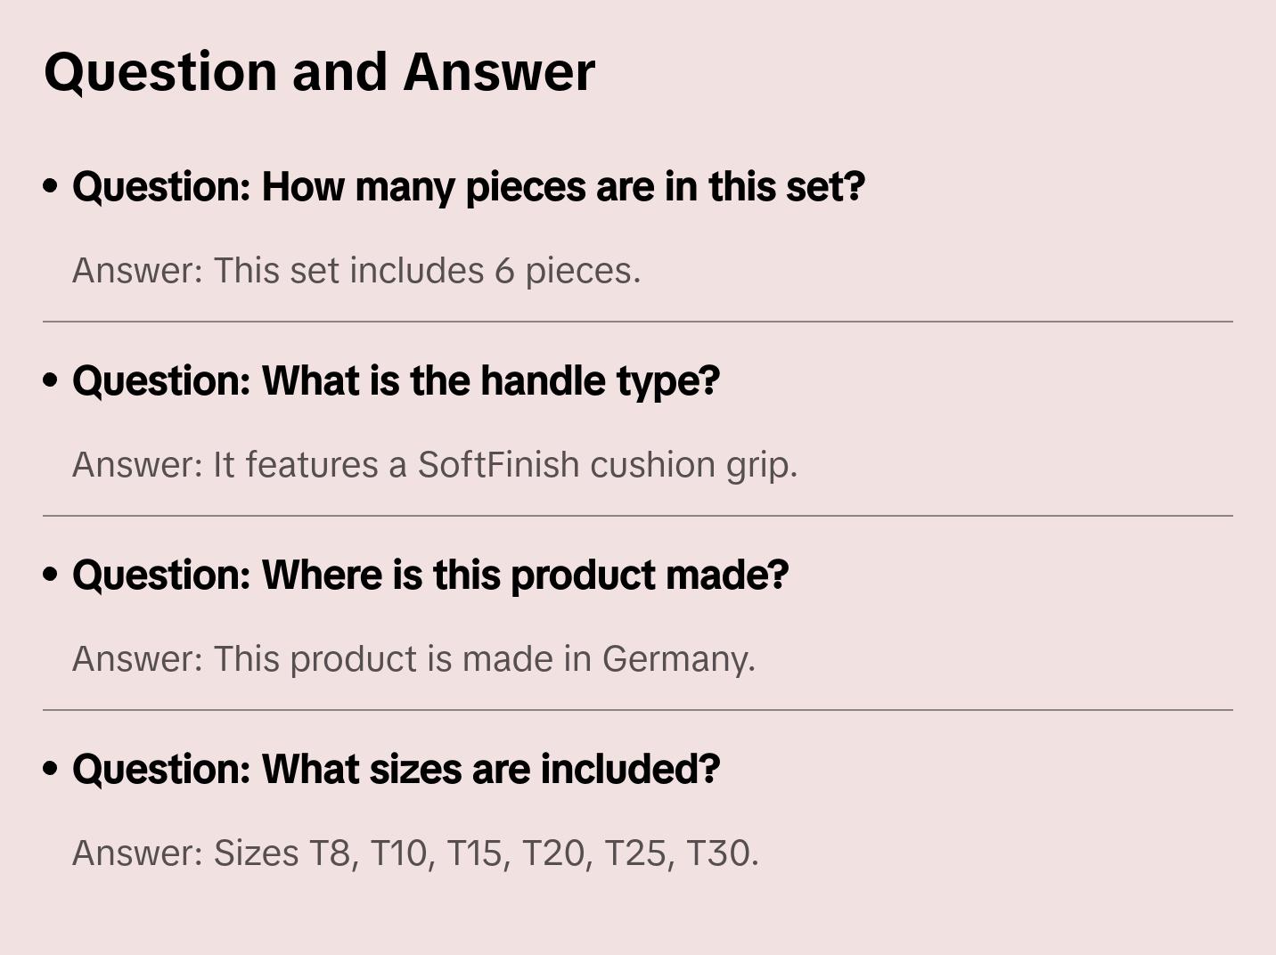Click the divider below the Germany answer
The height and width of the screenshot is (955, 1276).
tap(638, 710)
